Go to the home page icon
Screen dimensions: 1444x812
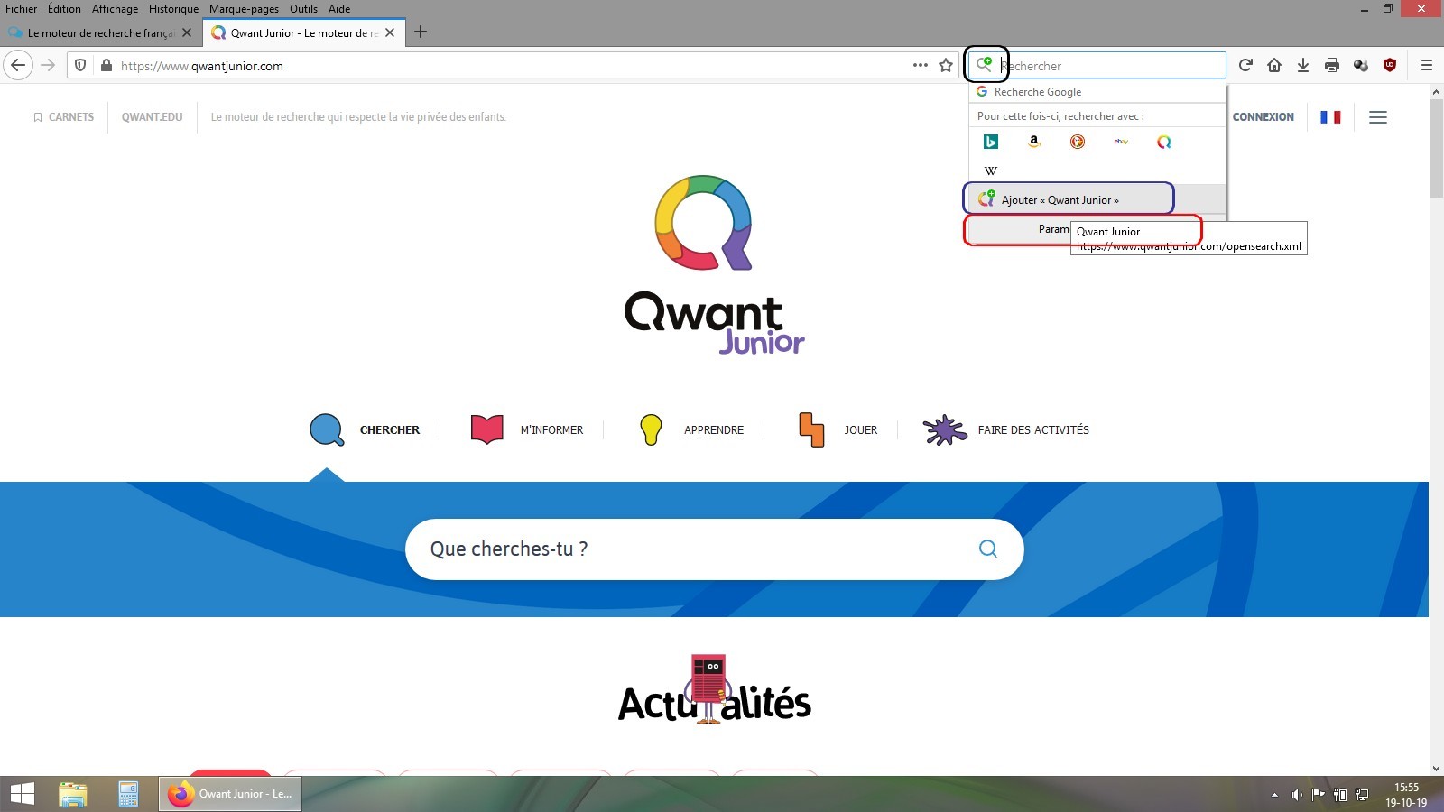point(1274,65)
